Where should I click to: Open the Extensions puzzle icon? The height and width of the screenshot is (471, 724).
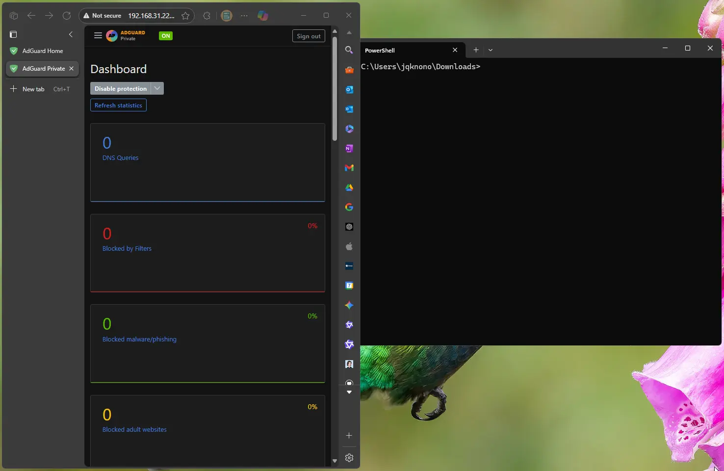[207, 16]
